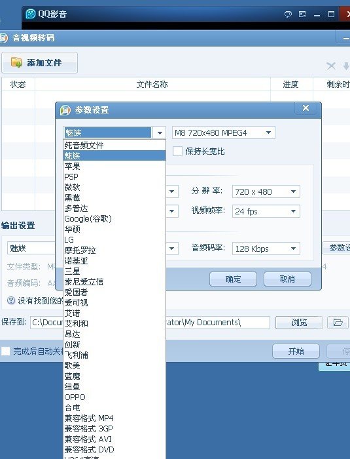Choose 兼容格式 AVI in the list
This screenshot has height=459, width=350.
pos(114,439)
